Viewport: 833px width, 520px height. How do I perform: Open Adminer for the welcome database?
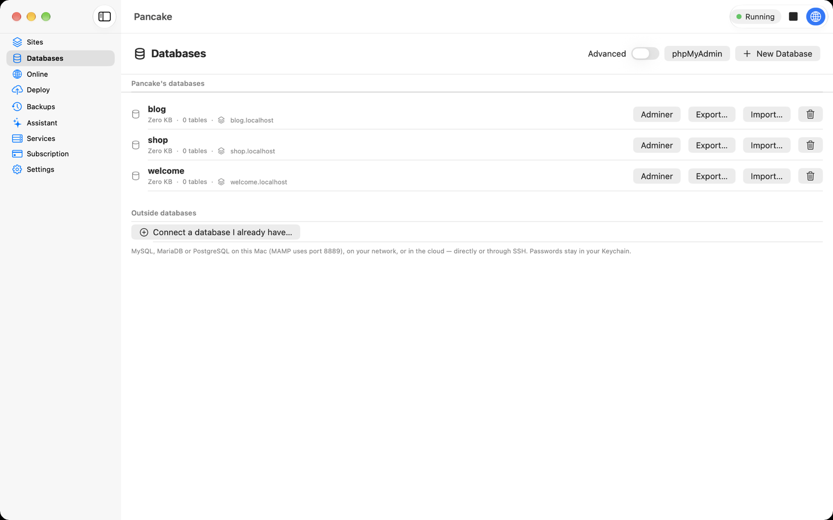(x=657, y=176)
